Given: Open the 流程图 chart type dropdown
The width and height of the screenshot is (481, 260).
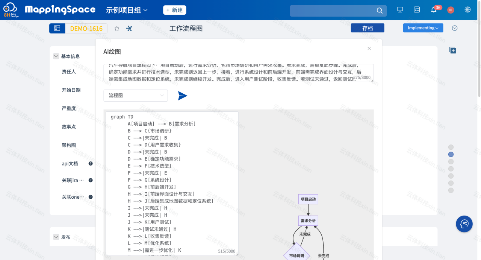Looking at the screenshot, I should coord(136,96).
